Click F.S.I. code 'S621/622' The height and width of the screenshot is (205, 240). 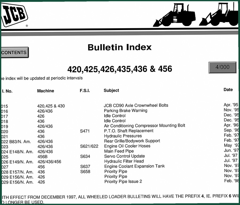[89, 146]
